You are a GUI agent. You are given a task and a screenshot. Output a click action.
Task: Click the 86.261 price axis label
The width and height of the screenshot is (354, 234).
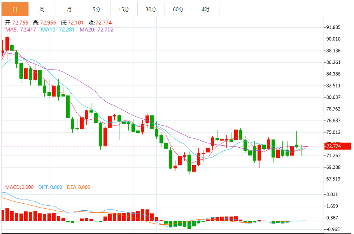click(x=333, y=62)
